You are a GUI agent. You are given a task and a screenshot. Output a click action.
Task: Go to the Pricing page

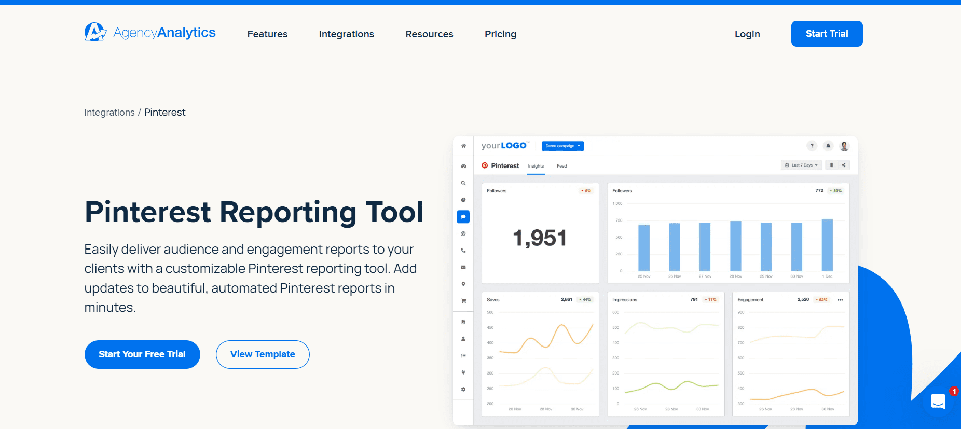[501, 34]
